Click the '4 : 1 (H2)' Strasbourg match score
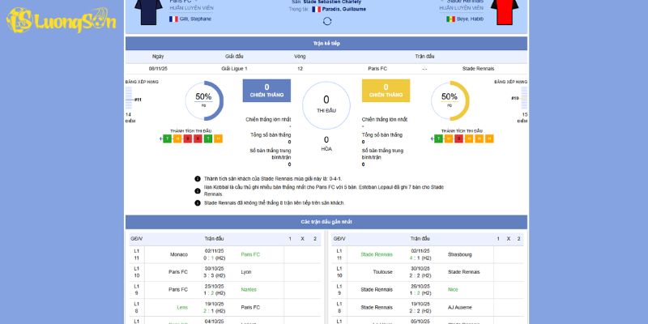Viewport: 648px width, 324px height. [420, 258]
